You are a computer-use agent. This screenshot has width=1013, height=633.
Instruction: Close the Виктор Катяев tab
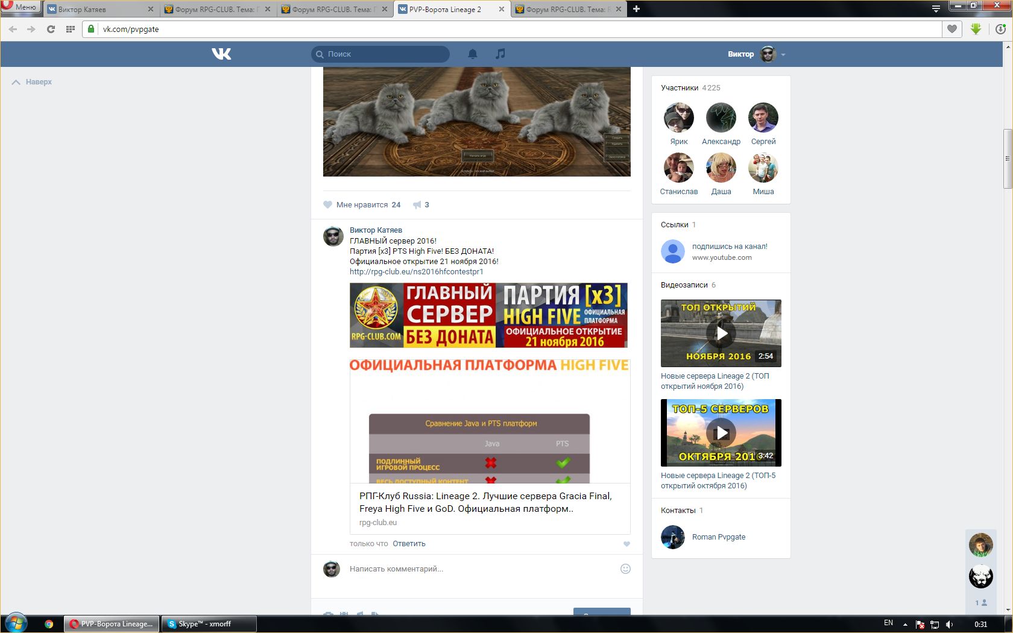150,9
